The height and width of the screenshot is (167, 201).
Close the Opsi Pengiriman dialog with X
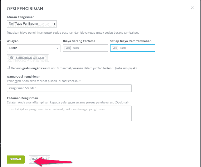click(192, 8)
